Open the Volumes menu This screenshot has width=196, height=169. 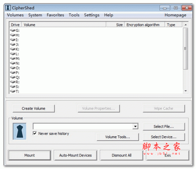15,15
